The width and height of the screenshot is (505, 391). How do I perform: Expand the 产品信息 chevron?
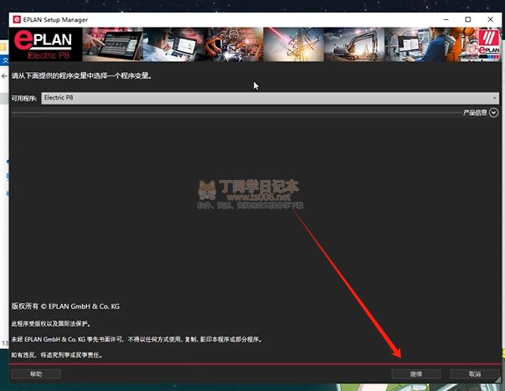493,112
